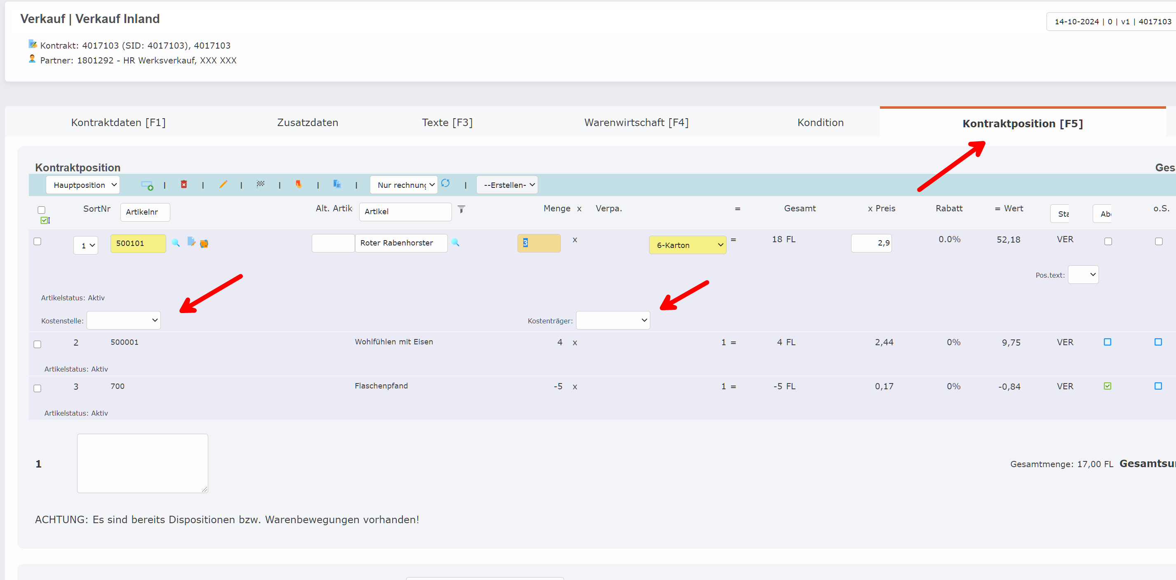Click the checkered flag toolbar icon
Screen dimensions: 1176x580
(260, 184)
